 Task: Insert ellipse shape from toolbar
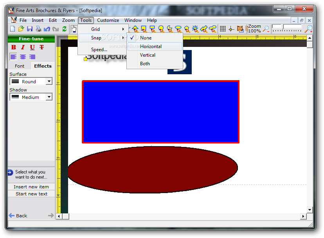pyautogui.click(x=178, y=29)
